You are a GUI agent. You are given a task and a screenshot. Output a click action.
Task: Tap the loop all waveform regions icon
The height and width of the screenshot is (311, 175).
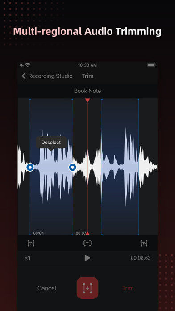87,243
